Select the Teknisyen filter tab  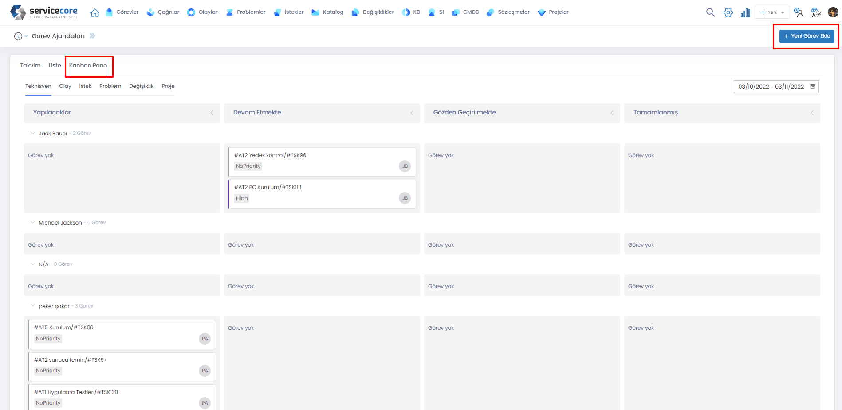coord(38,86)
